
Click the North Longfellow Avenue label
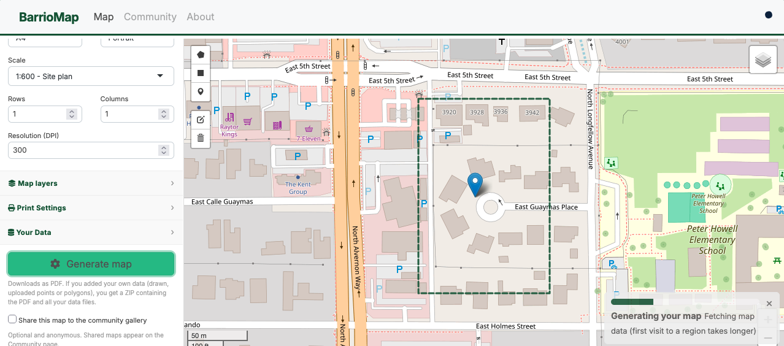pos(590,129)
